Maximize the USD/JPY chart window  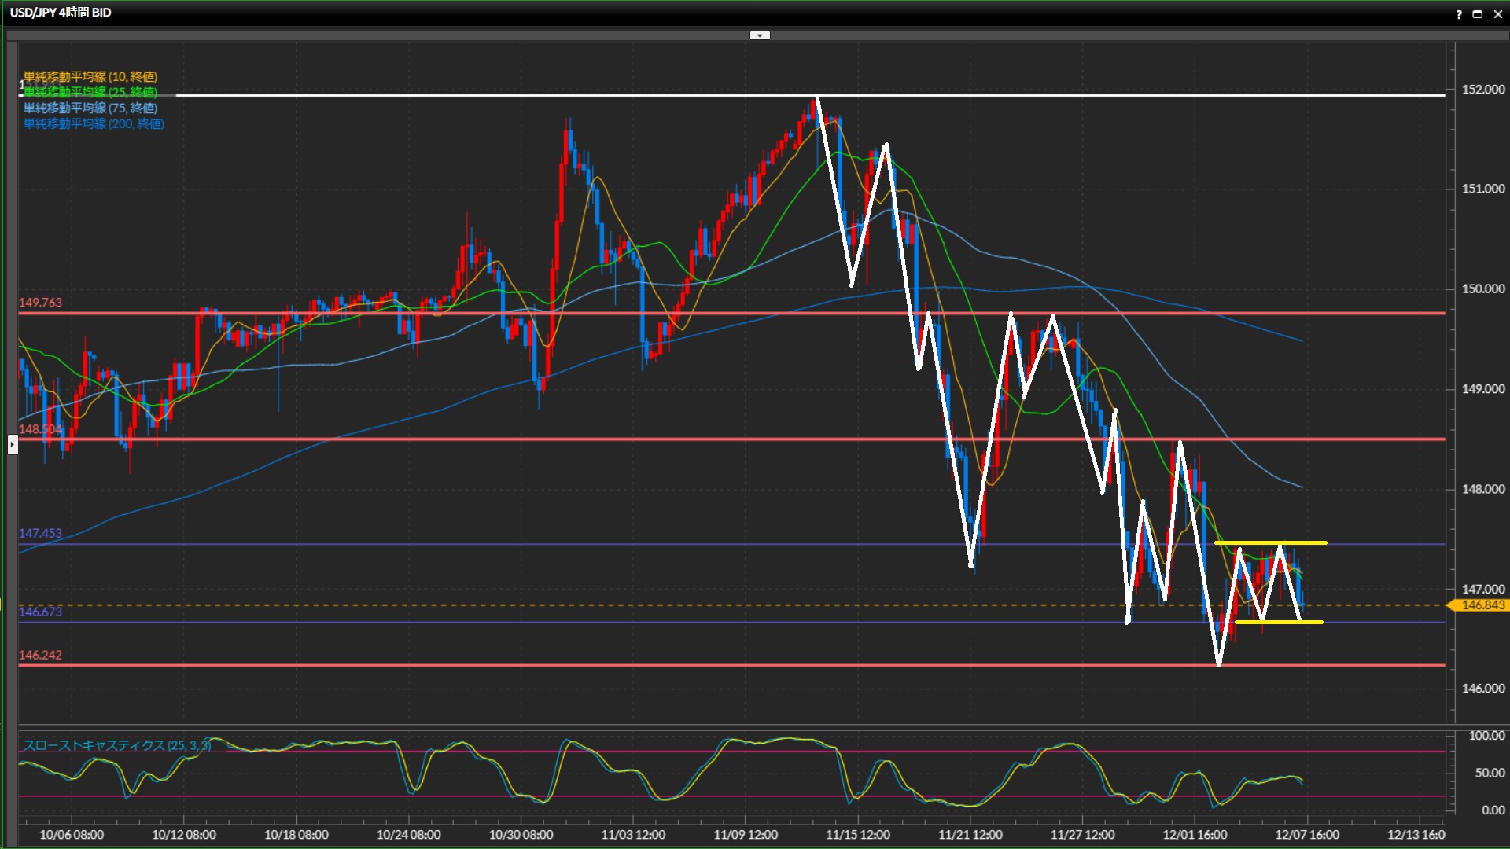(x=1478, y=14)
